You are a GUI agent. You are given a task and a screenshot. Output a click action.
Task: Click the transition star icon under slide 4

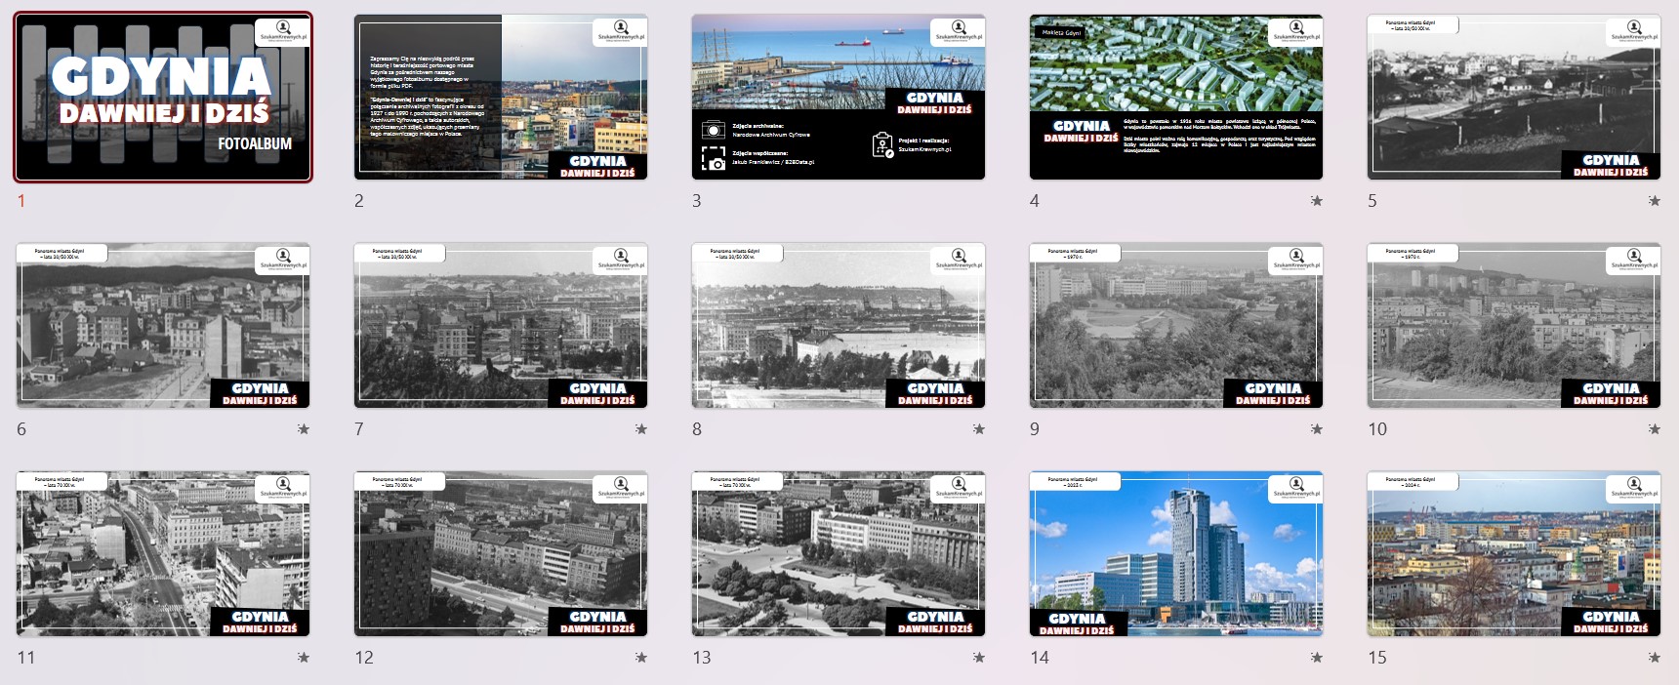pos(1316,201)
